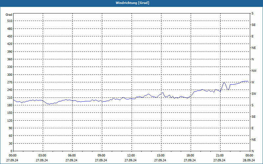The height and width of the screenshot is (164, 263).
Task: Select the E compass label beside 90 gridline
Action: 252,128
